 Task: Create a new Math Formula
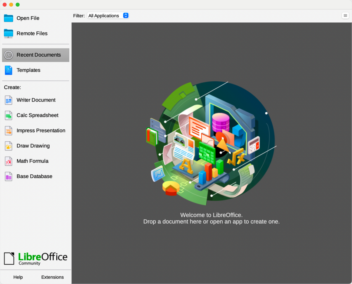point(36,161)
